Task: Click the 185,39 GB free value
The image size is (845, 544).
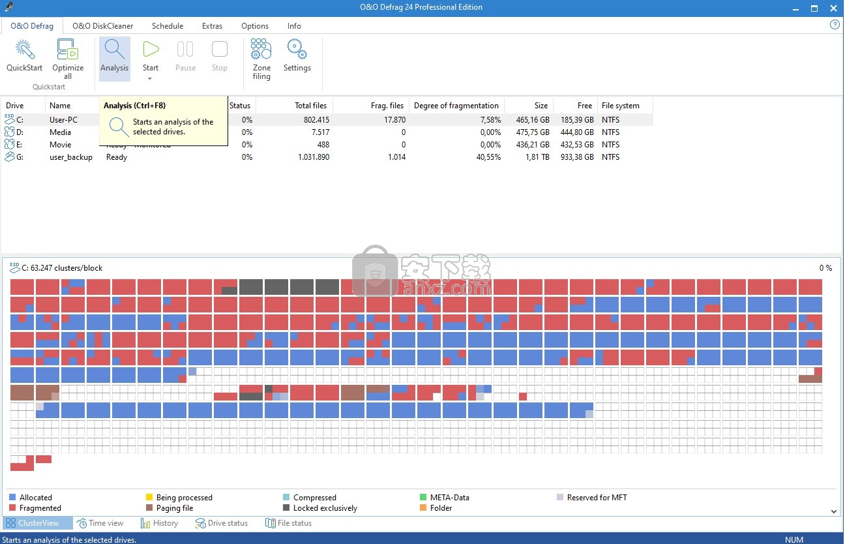Action: pos(576,120)
